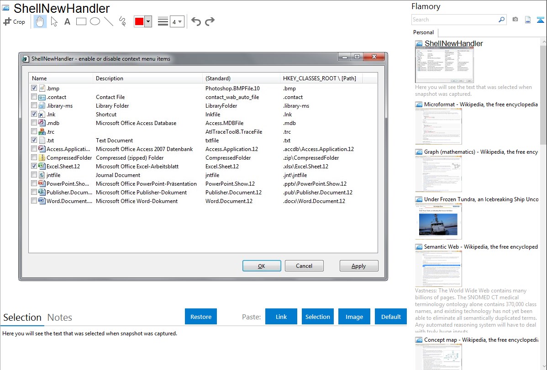The width and height of the screenshot is (547, 370).
Task: Select the straight line tool
Action: pyautogui.click(x=109, y=21)
